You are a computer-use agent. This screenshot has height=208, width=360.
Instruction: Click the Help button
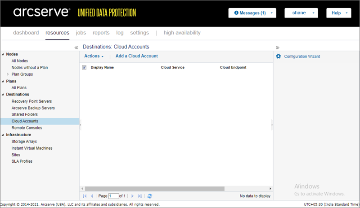coord(339,13)
